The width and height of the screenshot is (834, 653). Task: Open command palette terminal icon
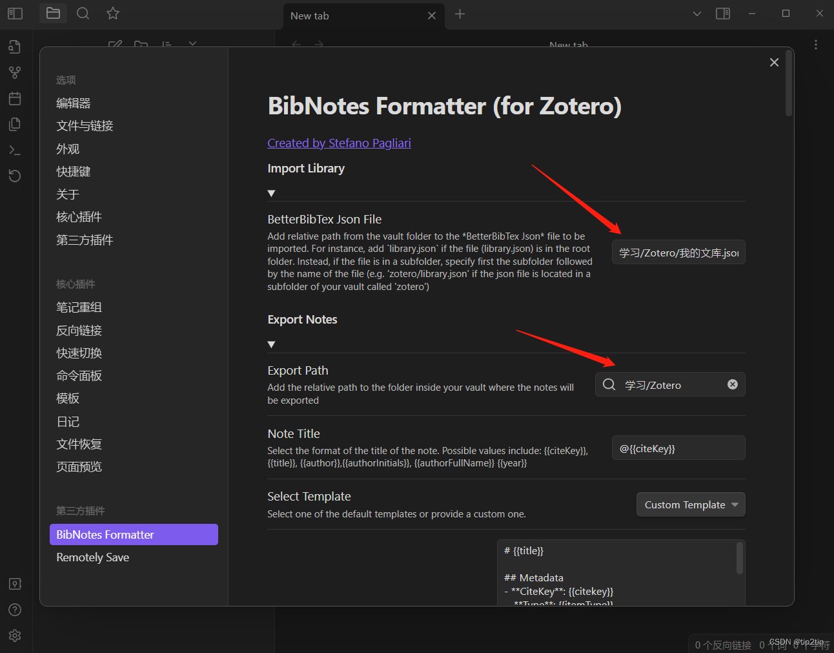[15, 150]
